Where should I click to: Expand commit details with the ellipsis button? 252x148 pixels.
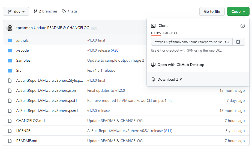click(x=94, y=28)
